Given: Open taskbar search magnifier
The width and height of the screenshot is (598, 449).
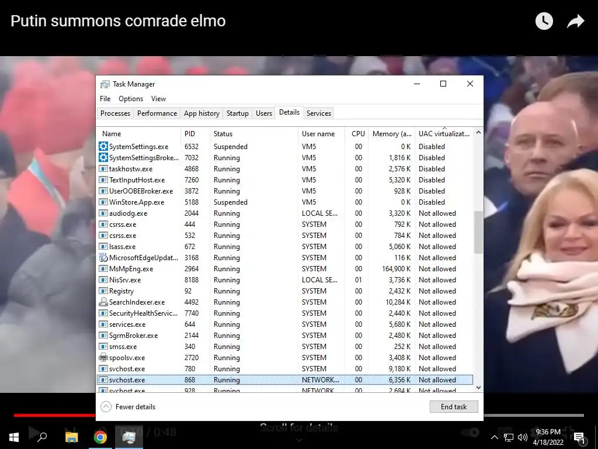Looking at the screenshot, I should [x=42, y=436].
